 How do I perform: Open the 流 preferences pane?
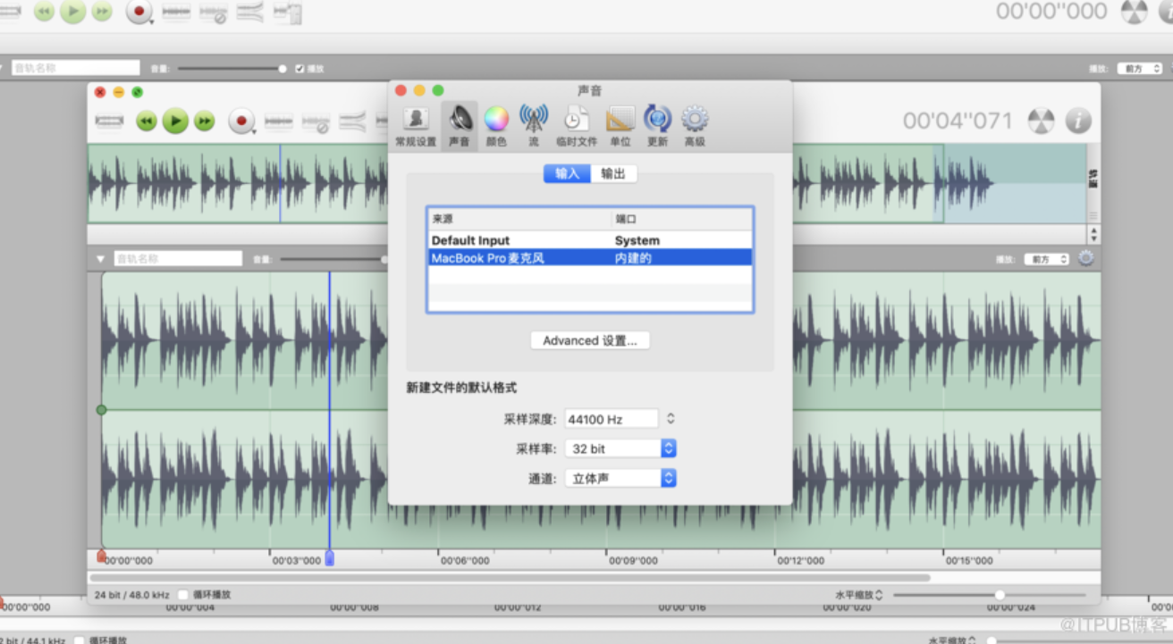pos(533,123)
